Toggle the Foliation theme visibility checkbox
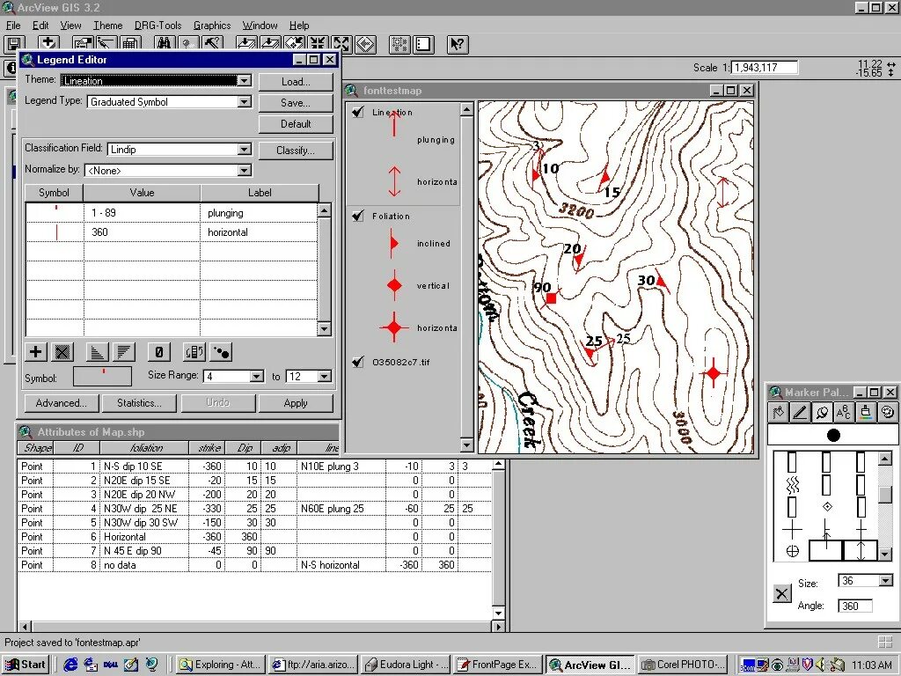 click(358, 217)
